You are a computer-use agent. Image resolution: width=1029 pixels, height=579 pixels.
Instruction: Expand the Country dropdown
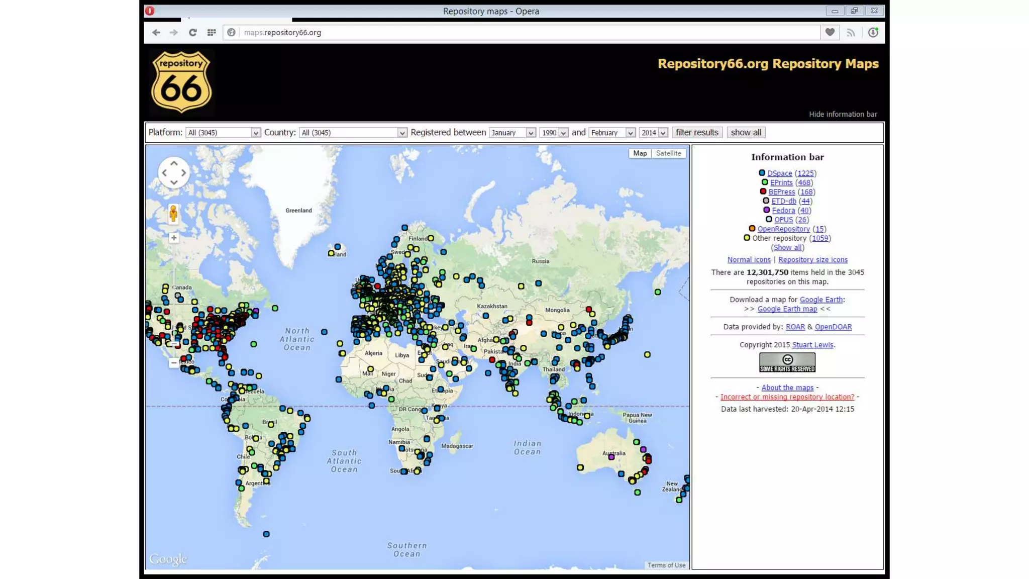click(353, 133)
